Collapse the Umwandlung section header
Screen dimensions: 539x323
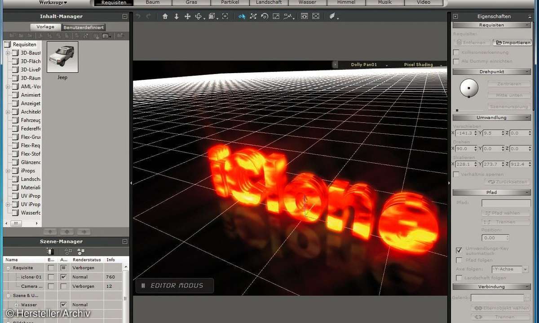[x=491, y=118]
